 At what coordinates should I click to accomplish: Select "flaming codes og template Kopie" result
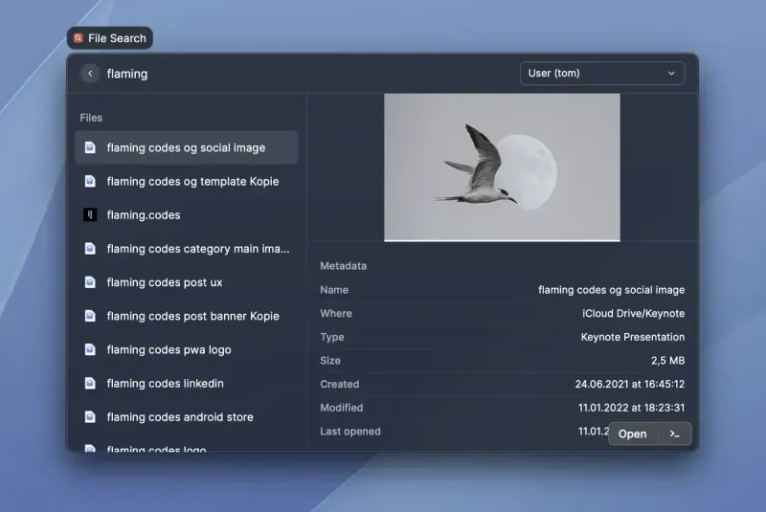pos(186,181)
